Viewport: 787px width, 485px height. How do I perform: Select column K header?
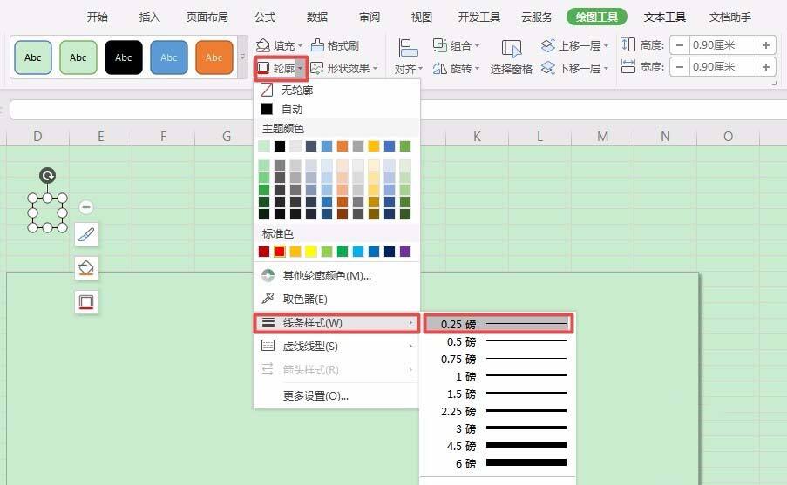point(477,136)
